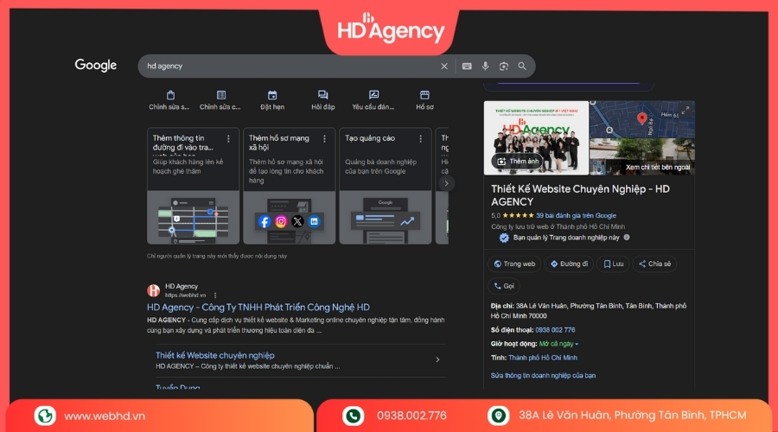Image resolution: width=778 pixels, height=432 pixels.
Task: Open the Thiết kế Website chuyên nghiệp sitelink
Action: click(x=215, y=355)
